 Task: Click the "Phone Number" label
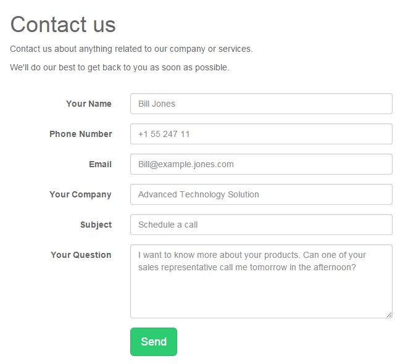(81, 134)
